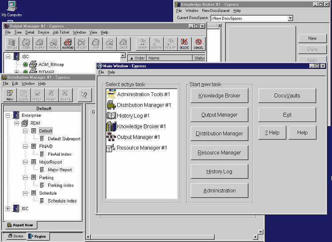Click the ? Help button
Viewport: 332px width, 242px height.
(x=272, y=133)
